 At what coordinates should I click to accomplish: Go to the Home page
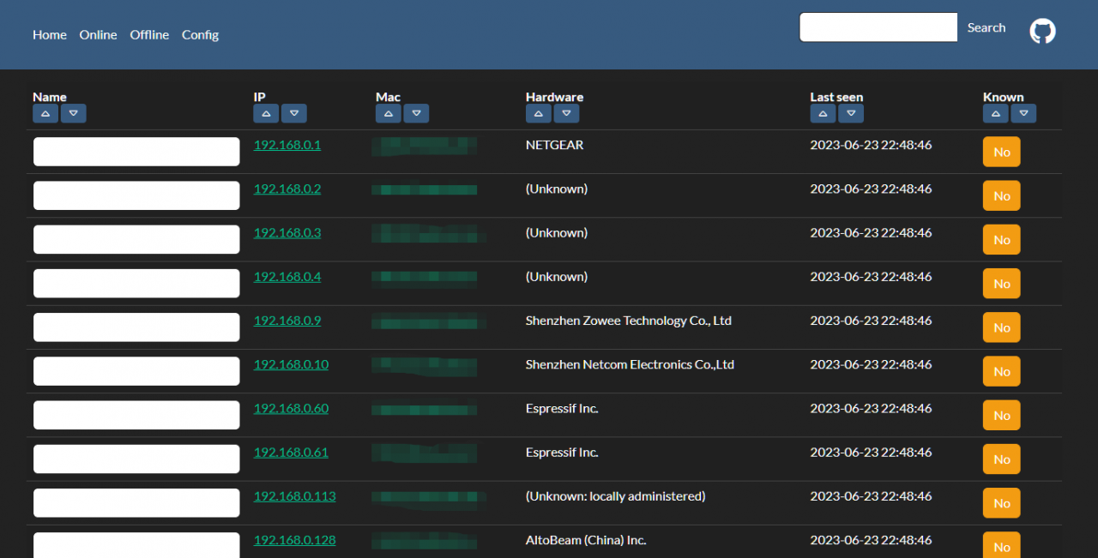[x=50, y=34]
